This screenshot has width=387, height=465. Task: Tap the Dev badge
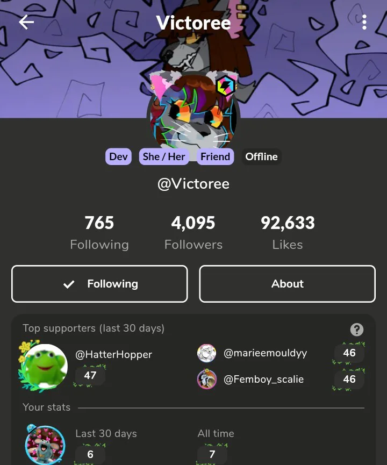[118, 156]
